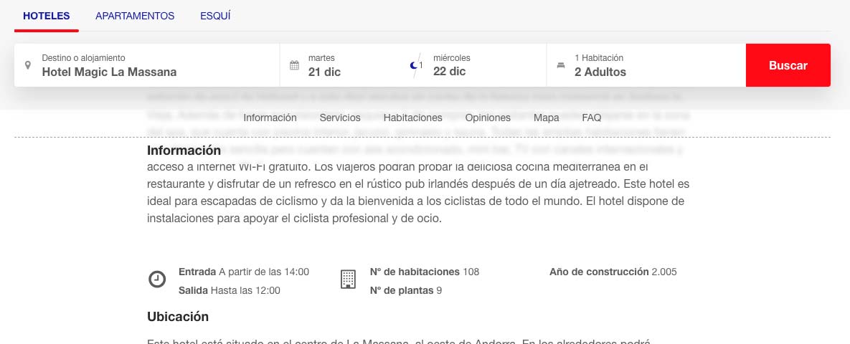Switch to the HOTELES tab

46,16
